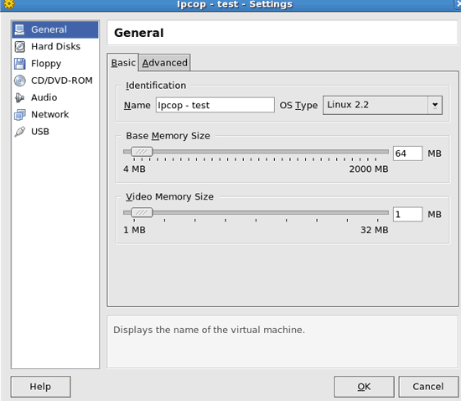Click the Hard Disks drive icon
The width and height of the screenshot is (461, 401).
20,46
